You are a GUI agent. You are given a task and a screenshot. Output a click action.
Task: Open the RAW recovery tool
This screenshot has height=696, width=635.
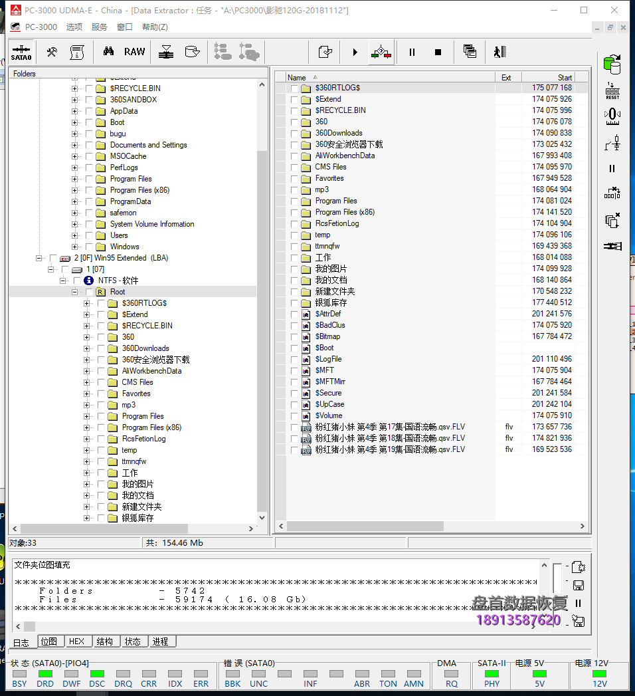[135, 52]
